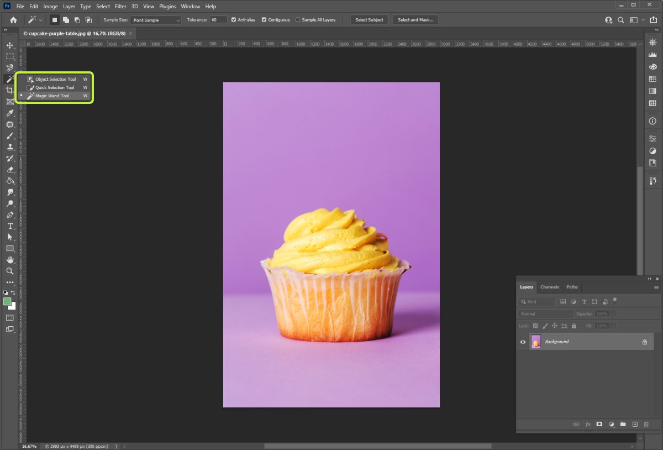Toggle lock all padlock icon
Image resolution: width=663 pixels, height=450 pixels.
(x=574, y=326)
